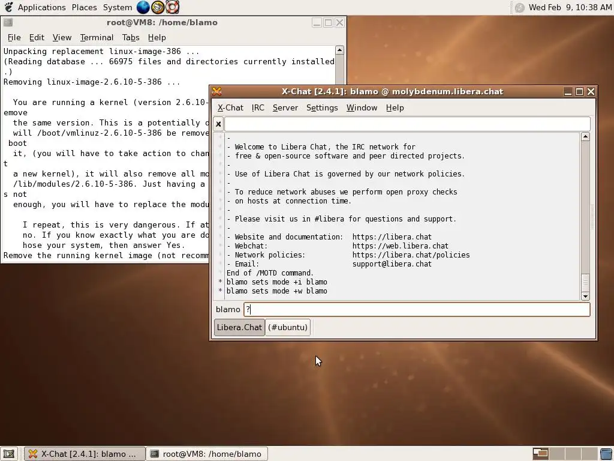The image size is (614, 461).
Task: Click the X-Chat scrollbar down arrow
Action: pos(585,297)
